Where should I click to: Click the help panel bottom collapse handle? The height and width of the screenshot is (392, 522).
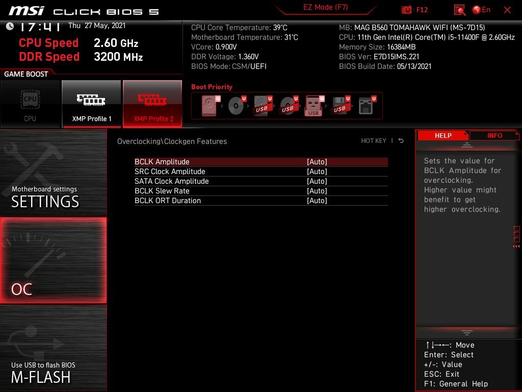pos(467,333)
